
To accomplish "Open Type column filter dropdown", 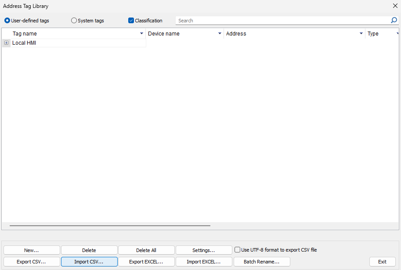I will coord(397,33).
